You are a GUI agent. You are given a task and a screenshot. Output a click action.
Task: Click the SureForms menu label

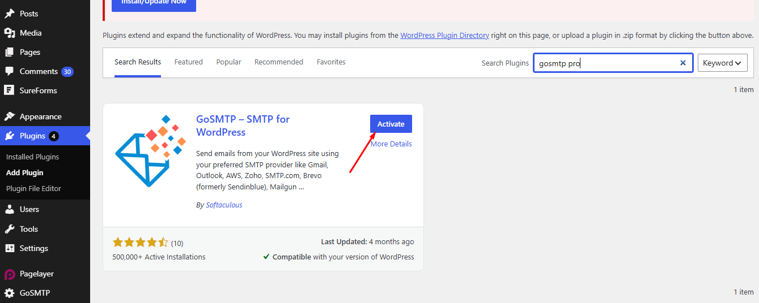pyautogui.click(x=39, y=90)
